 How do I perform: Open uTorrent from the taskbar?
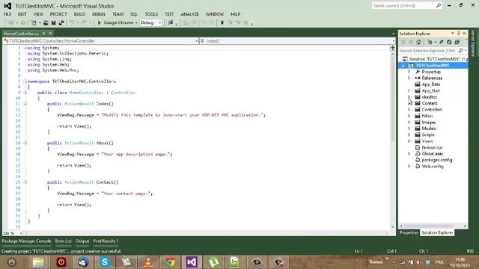point(213,262)
